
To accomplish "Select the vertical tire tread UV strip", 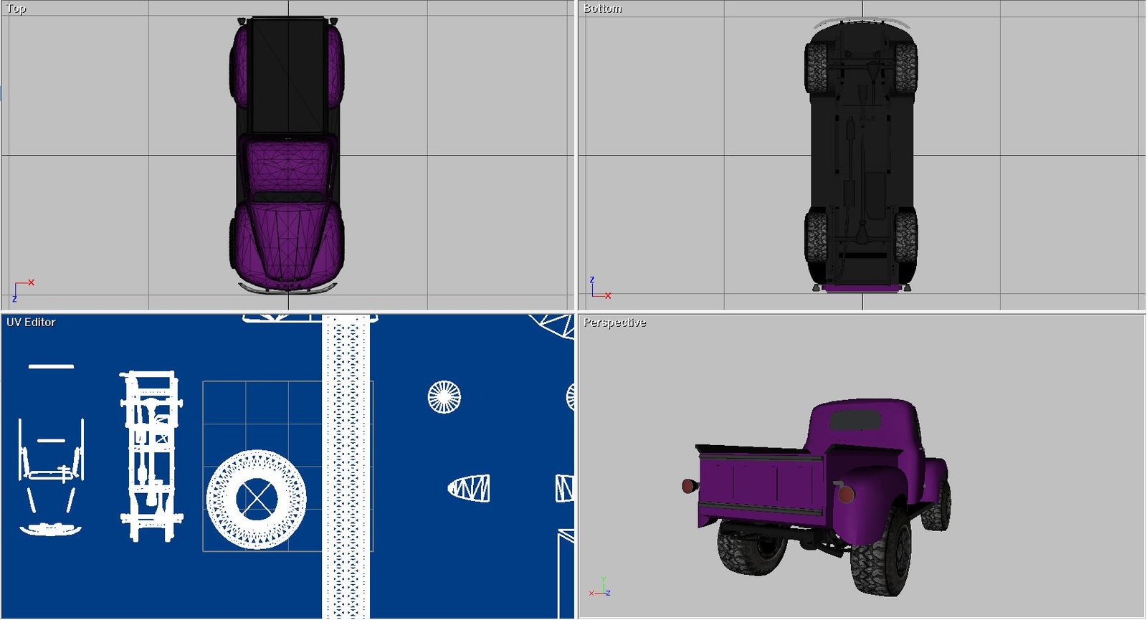I will point(346,466).
